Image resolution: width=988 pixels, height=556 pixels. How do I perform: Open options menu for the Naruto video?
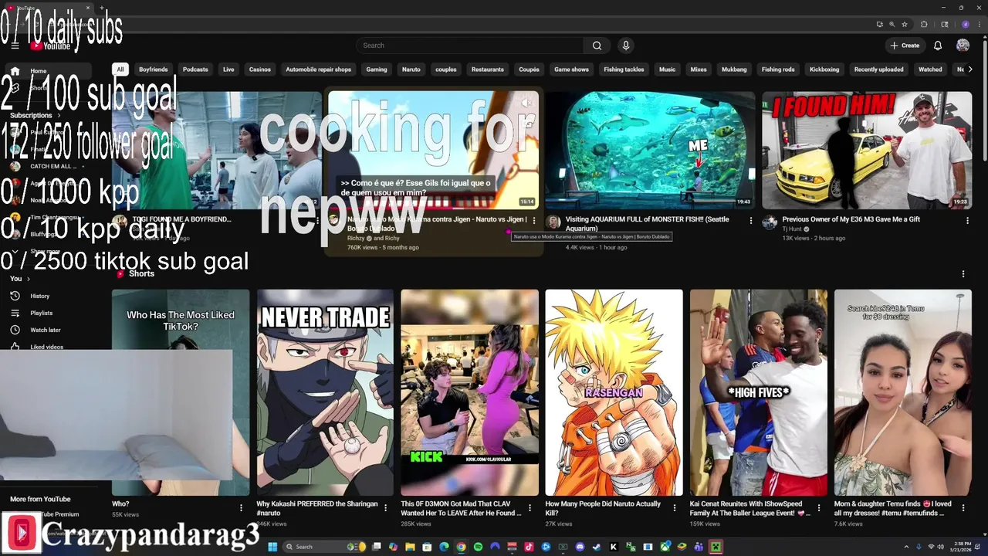click(534, 220)
